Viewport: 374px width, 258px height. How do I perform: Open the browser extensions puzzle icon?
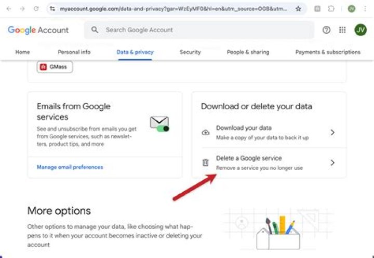331,9
